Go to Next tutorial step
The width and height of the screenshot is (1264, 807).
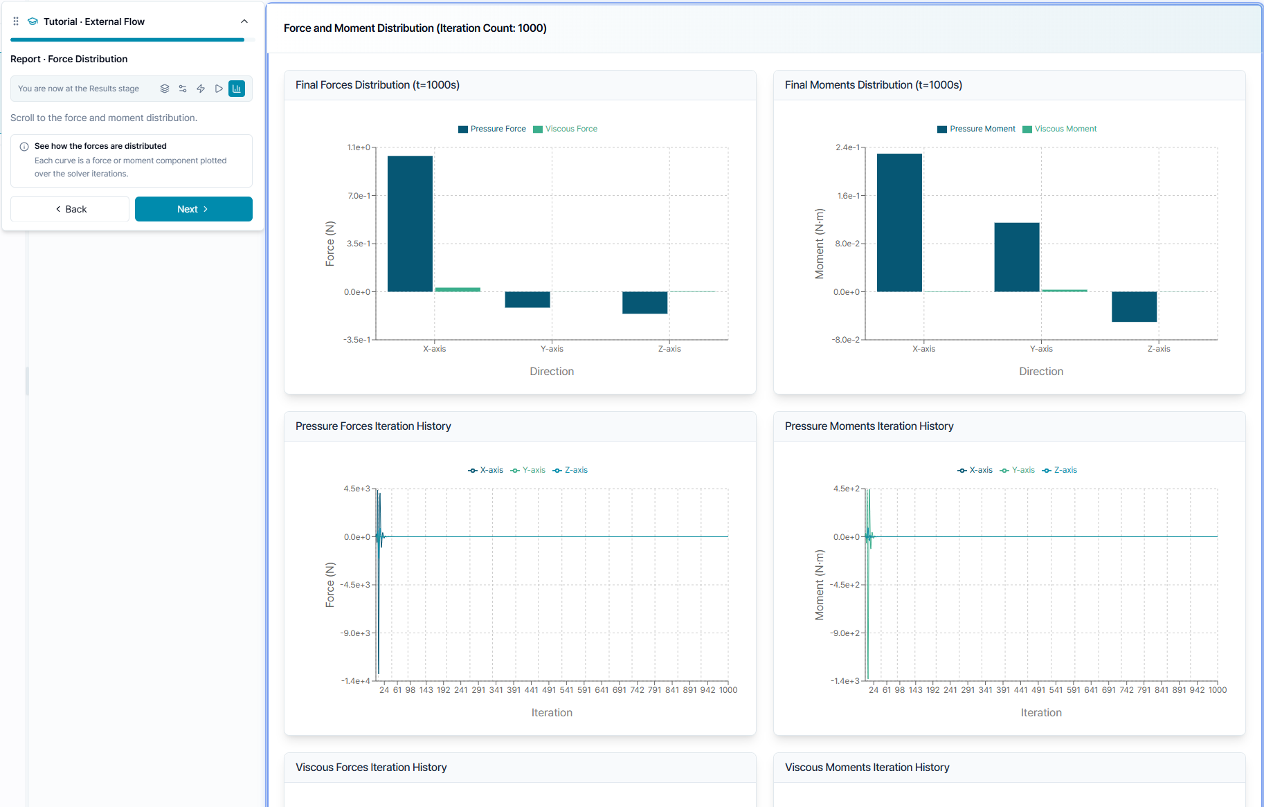point(194,209)
